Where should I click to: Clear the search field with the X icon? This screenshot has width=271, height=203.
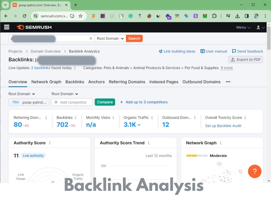click(x=91, y=38)
